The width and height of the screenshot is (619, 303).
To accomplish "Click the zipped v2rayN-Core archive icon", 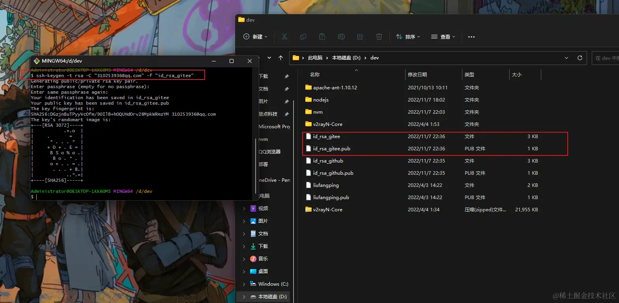I will 309,209.
